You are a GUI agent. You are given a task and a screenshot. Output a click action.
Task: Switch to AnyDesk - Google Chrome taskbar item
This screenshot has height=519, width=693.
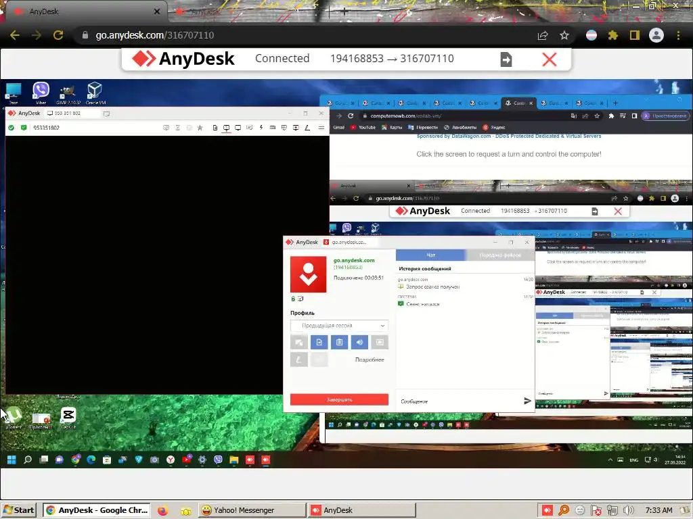click(97, 510)
